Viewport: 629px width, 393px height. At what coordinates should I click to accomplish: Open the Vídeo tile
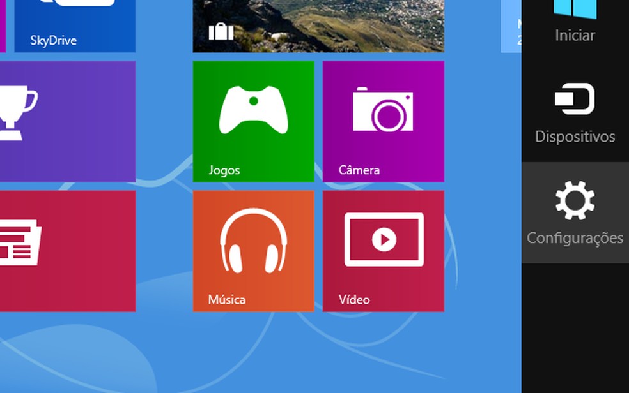[383, 251]
